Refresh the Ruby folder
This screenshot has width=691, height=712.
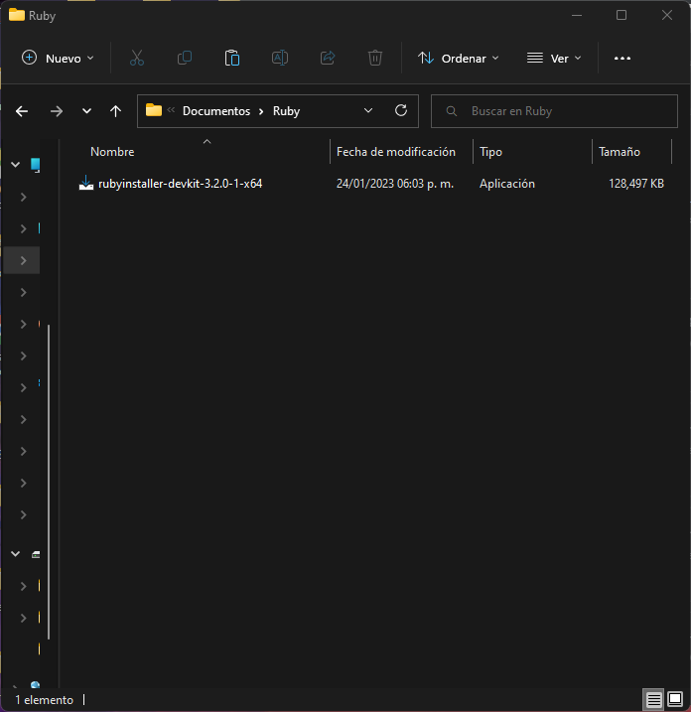pos(401,111)
